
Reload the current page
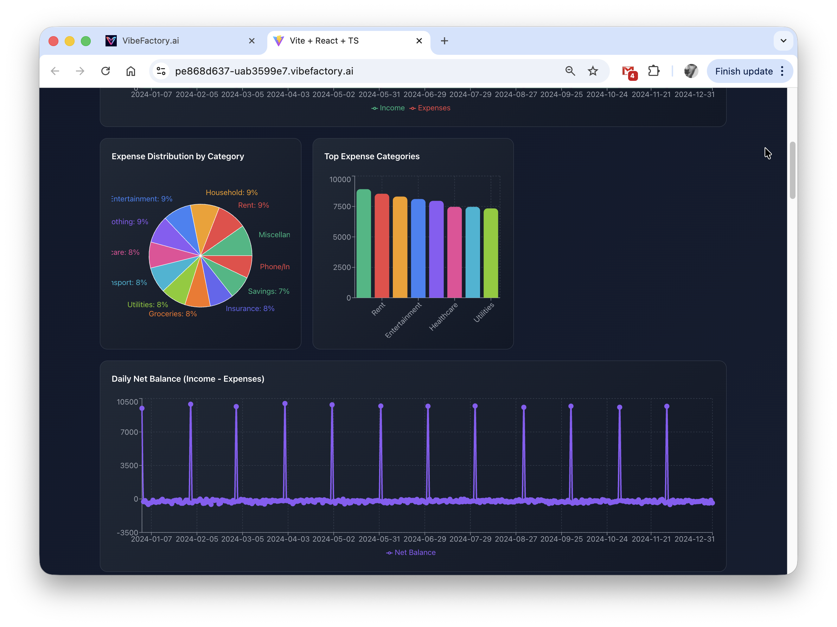tap(106, 71)
